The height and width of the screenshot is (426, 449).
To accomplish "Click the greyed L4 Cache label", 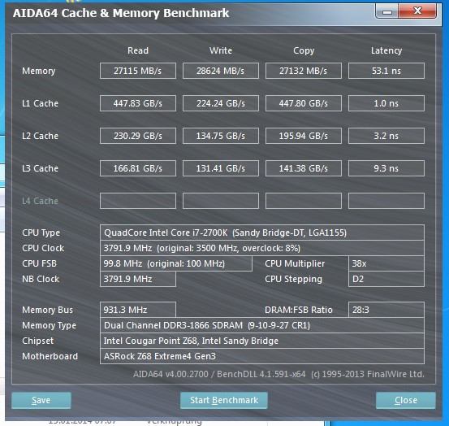I will (40, 201).
